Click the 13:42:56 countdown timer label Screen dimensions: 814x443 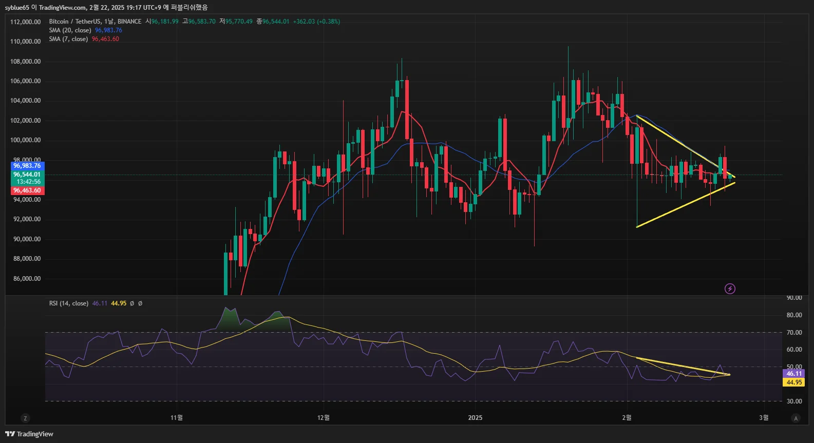[28, 182]
